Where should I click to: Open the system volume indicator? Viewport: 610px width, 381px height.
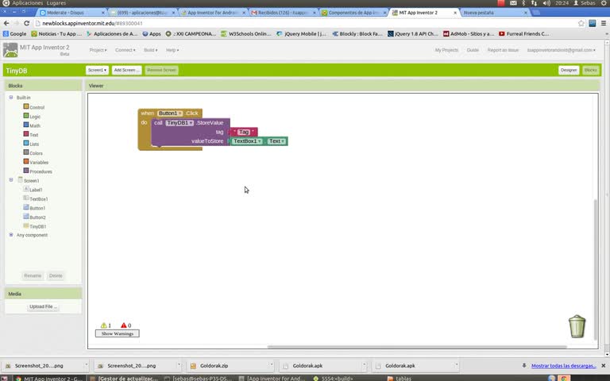coord(546,3)
